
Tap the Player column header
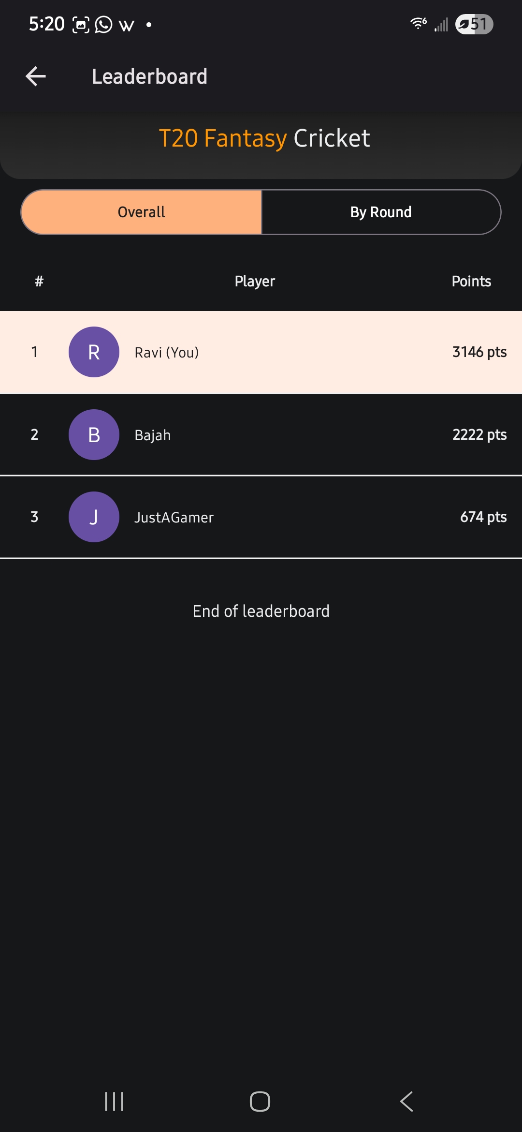[x=255, y=281]
